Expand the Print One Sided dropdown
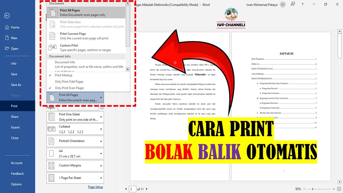Screen dimensions: 343x193 click(x=101, y=117)
